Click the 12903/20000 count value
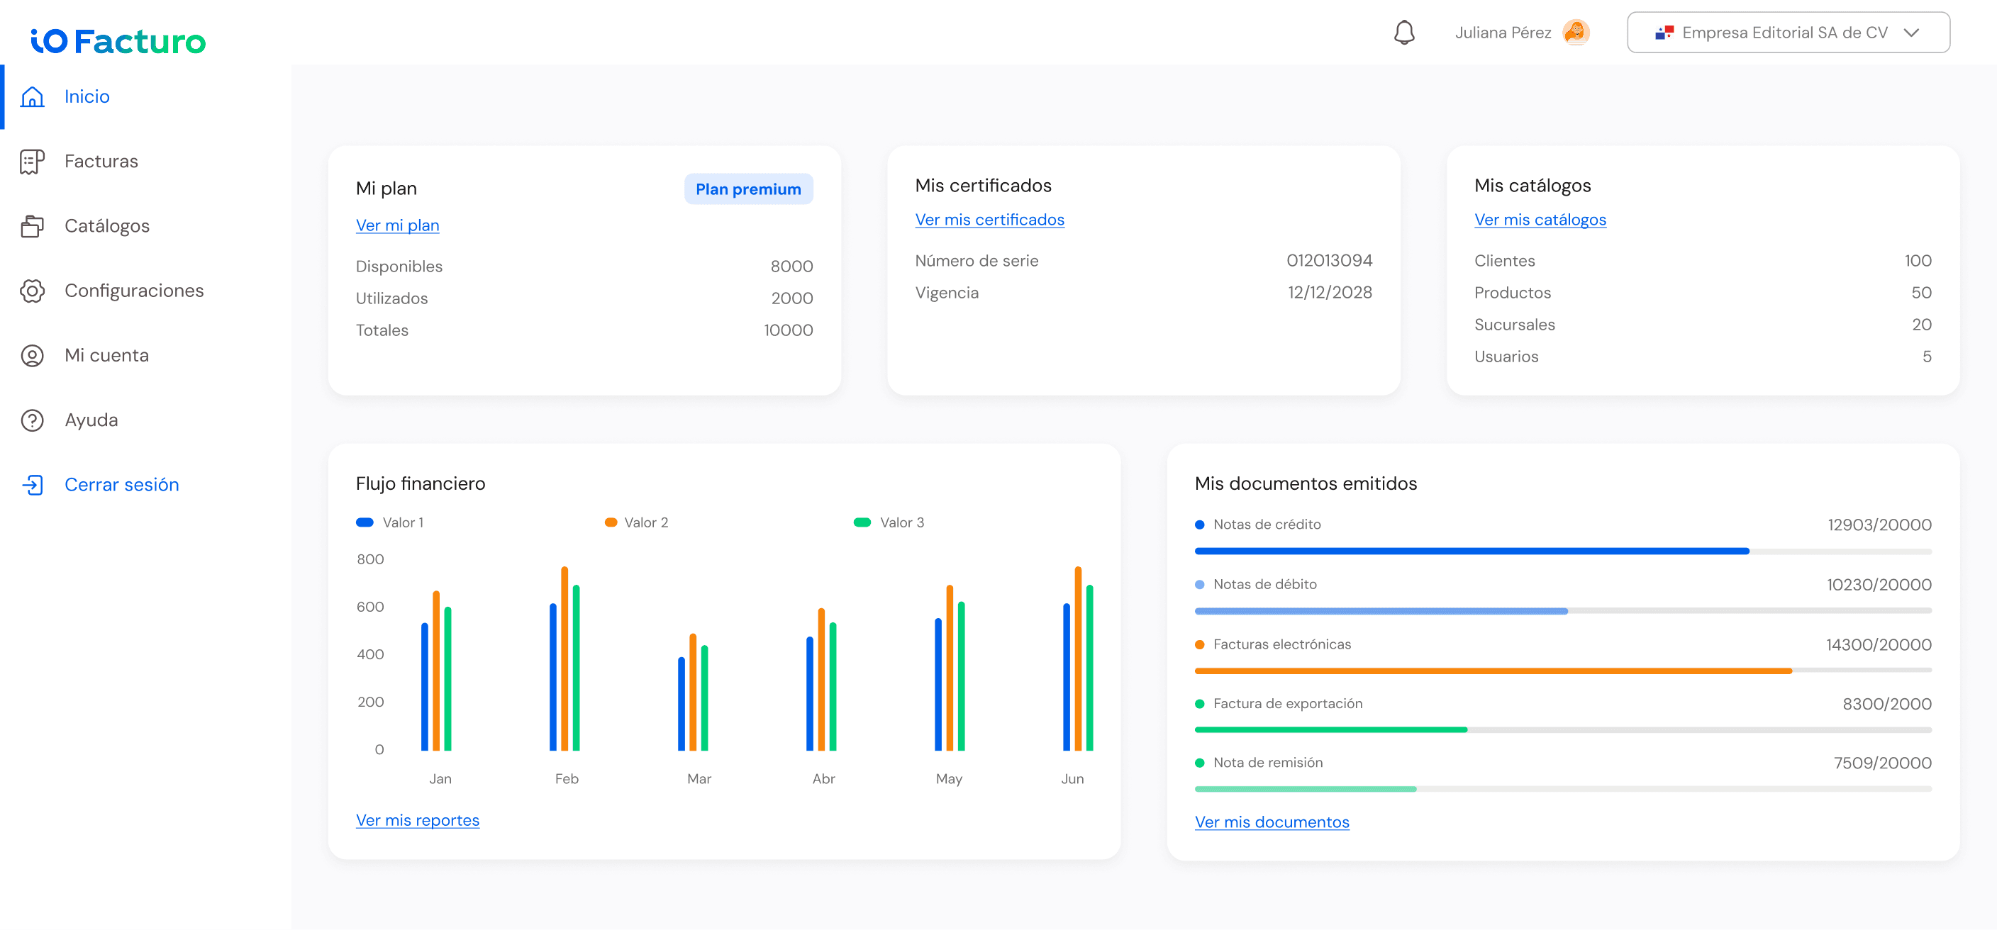The image size is (1997, 930). 1879,525
